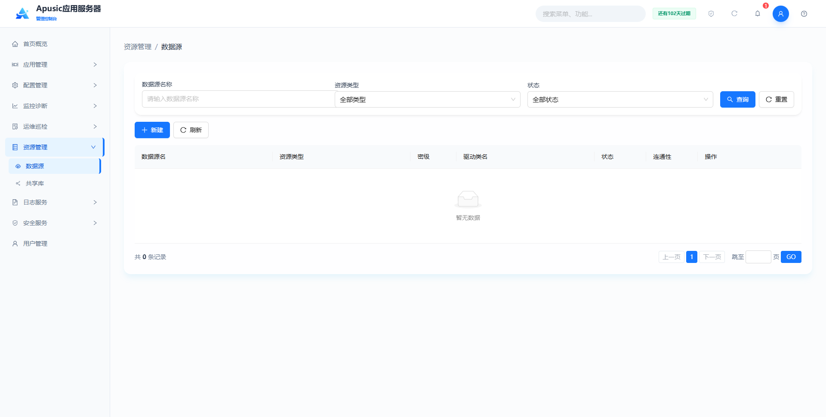Screen dimensions: 826x417
Task: Expand the 日志服务 menu
Action: (55, 202)
